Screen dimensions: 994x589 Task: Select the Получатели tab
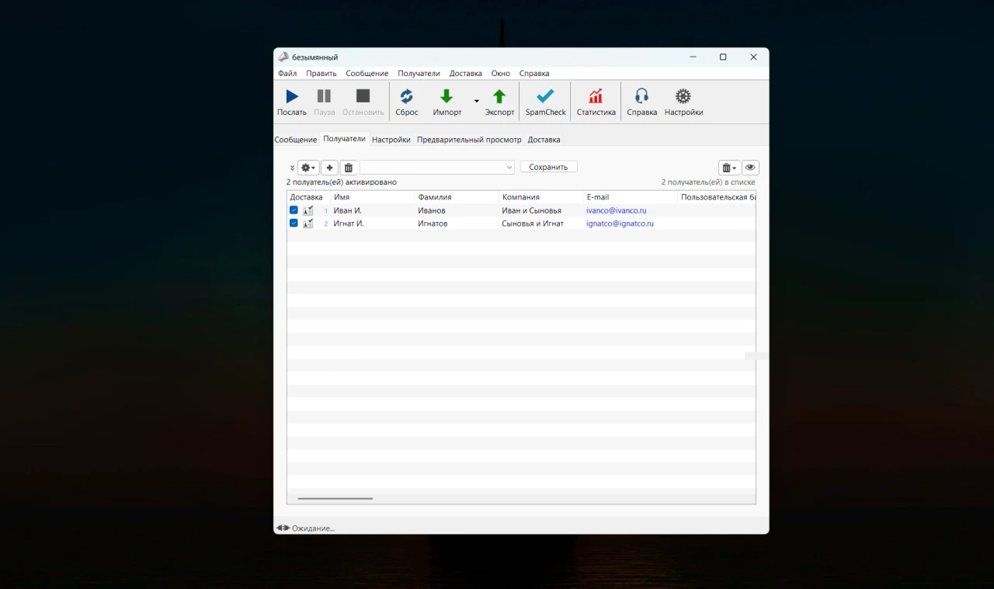tap(344, 139)
